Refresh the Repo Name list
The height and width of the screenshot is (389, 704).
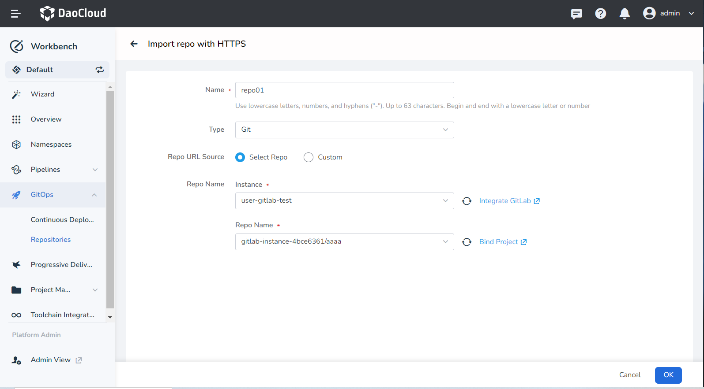point(467,242)
